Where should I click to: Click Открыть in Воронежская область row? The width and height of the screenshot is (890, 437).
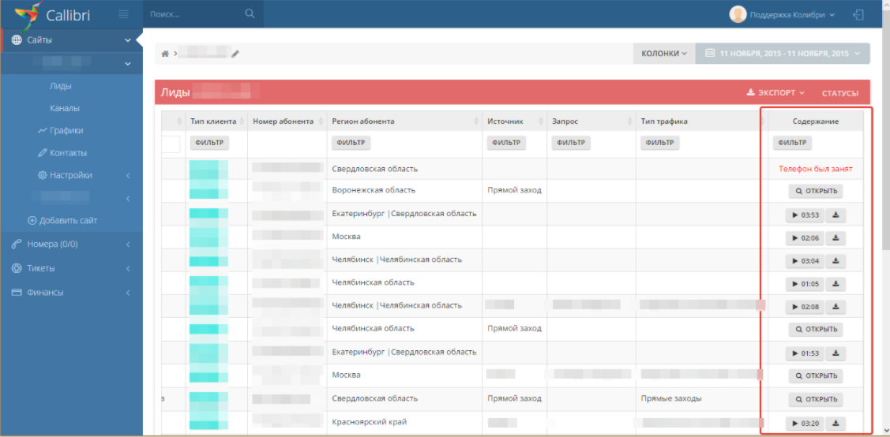[816, 191]
